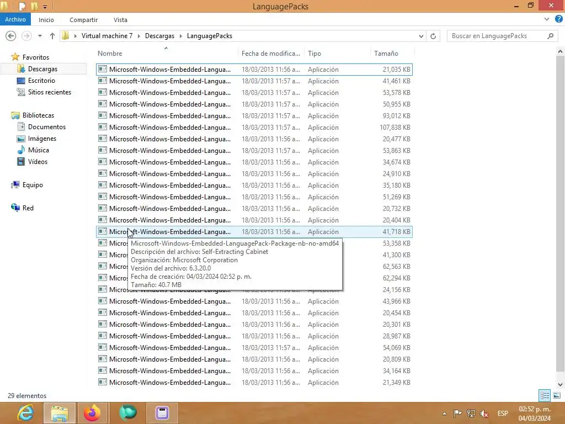Go up one folder level arrow
Image resolution: width=565 pixels, height=424 pixels.
tap(52, 36)
